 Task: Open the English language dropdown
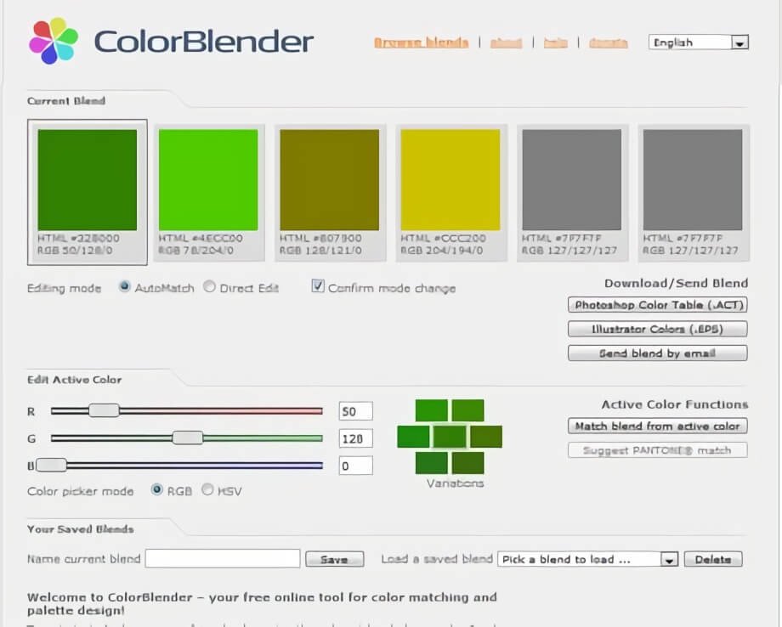pos(698,42)
